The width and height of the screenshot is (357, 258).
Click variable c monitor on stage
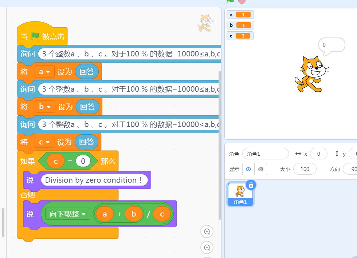[x=240, y=36]
